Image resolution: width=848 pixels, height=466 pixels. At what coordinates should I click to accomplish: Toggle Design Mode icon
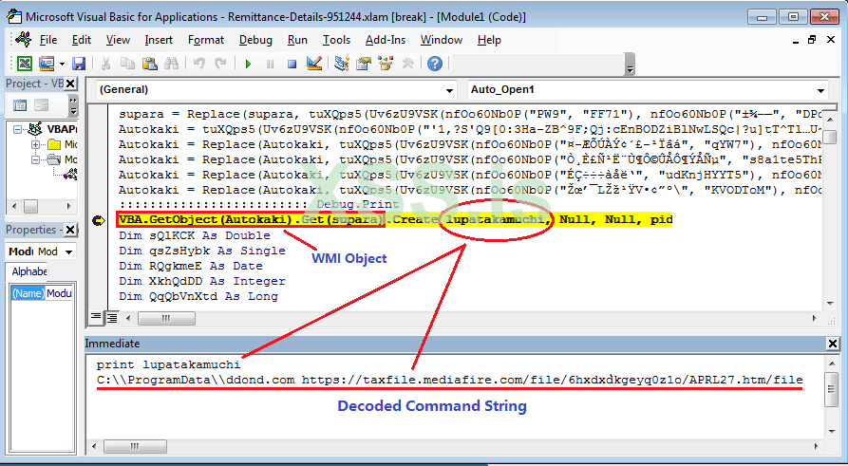click(314, 64)
